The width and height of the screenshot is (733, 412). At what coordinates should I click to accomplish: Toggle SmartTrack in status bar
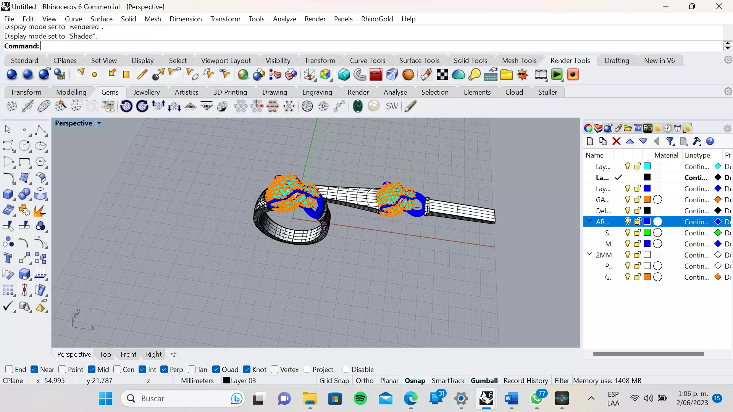click(448, 380)
